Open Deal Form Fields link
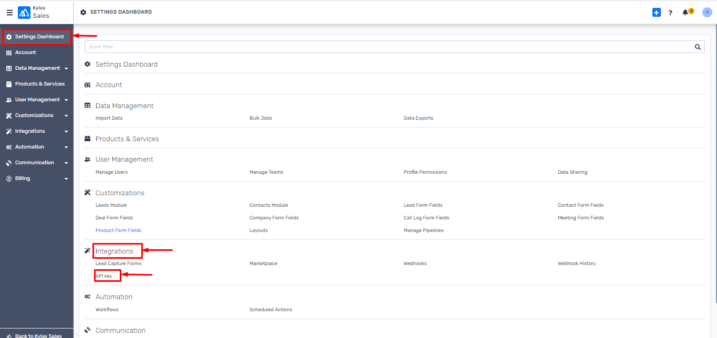 [115, 218]
